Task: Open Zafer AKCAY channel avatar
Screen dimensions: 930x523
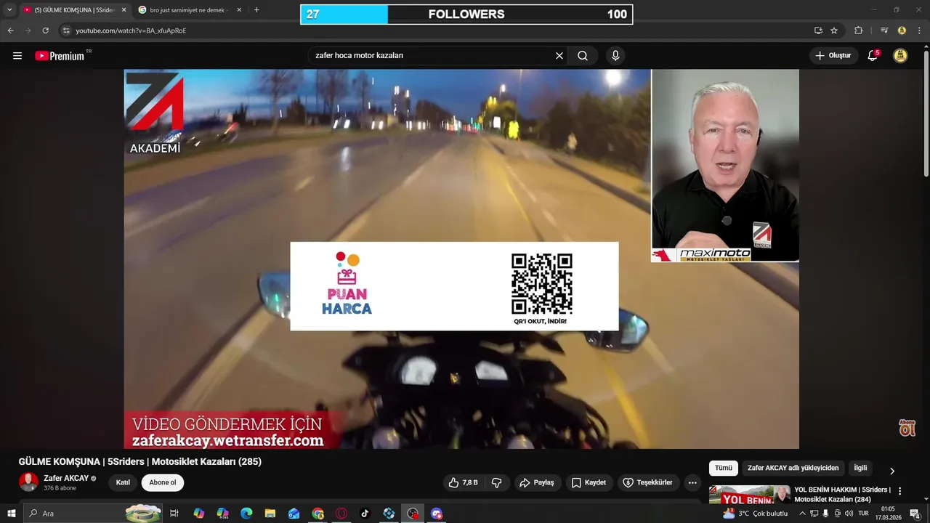Action: (28, 482)
